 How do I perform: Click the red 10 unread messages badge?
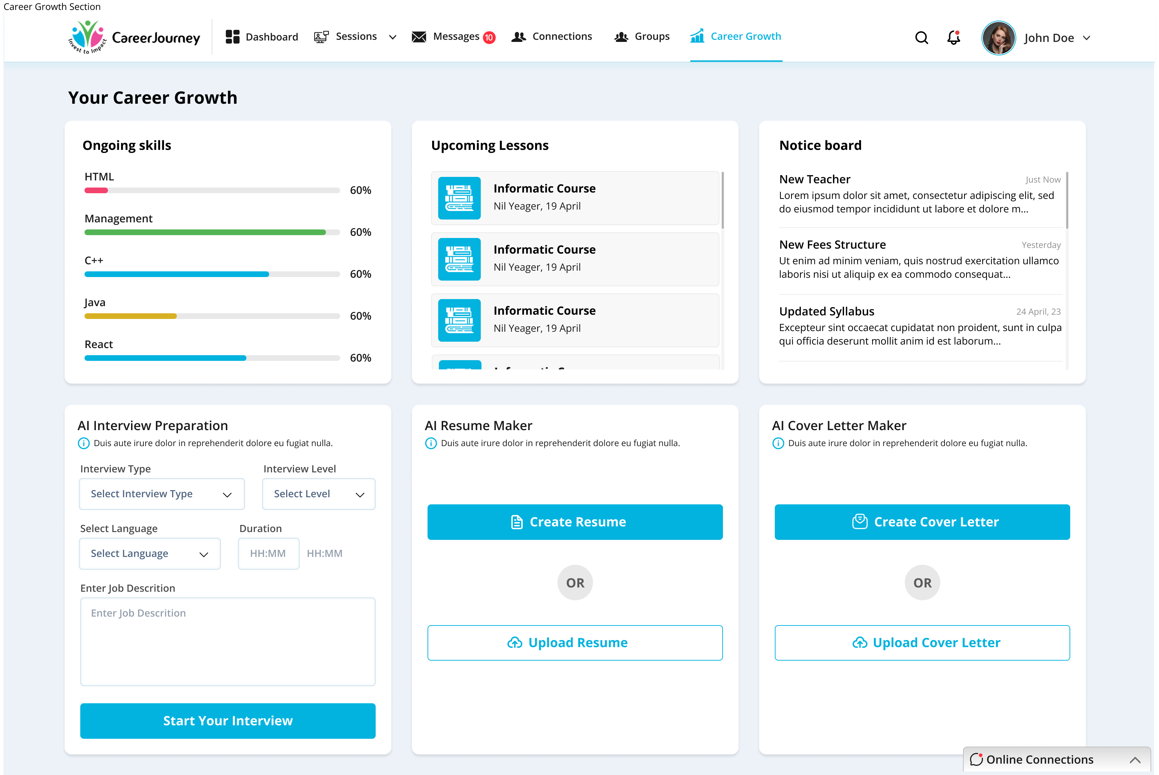pos(489,38)
